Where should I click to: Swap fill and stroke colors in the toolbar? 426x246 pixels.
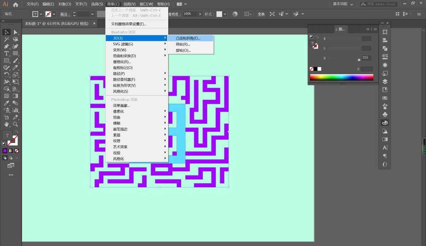16,132
